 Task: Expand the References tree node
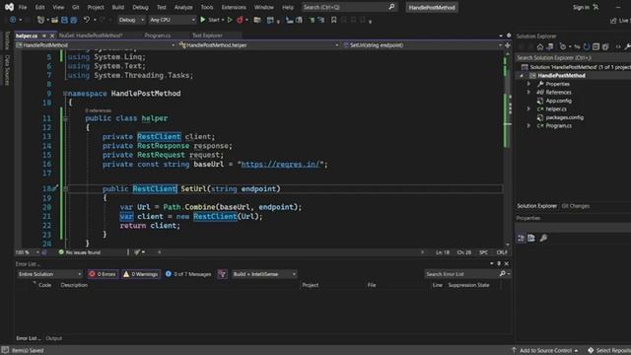528,92
